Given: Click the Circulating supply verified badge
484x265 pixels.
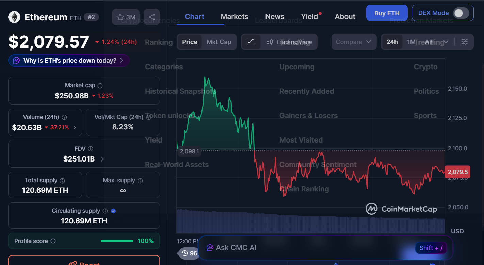Looking at the screenshot, I should [x=114, y=211].
